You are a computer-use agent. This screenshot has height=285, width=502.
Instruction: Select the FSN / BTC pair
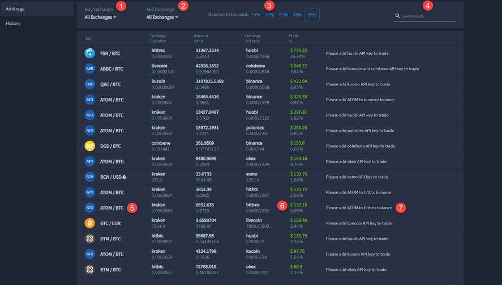(x=110, y=53)
